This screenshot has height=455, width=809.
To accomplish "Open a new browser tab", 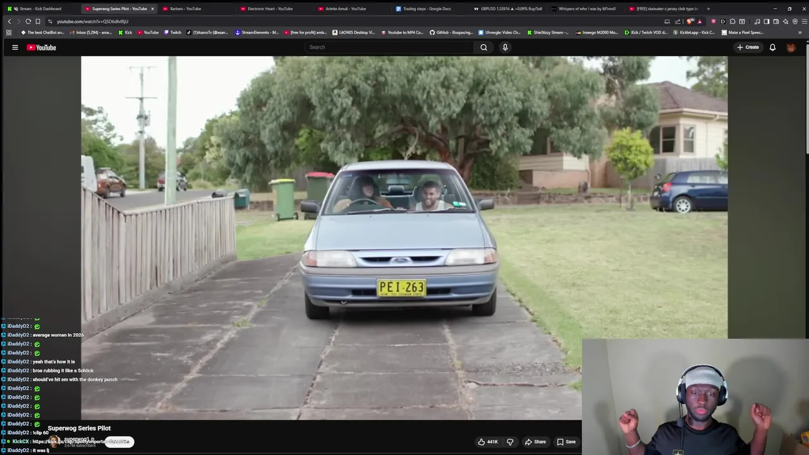I will [708, 9].
